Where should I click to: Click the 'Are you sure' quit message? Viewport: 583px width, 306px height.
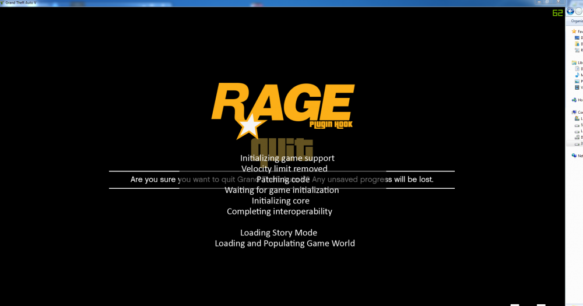tap(282, 180)
